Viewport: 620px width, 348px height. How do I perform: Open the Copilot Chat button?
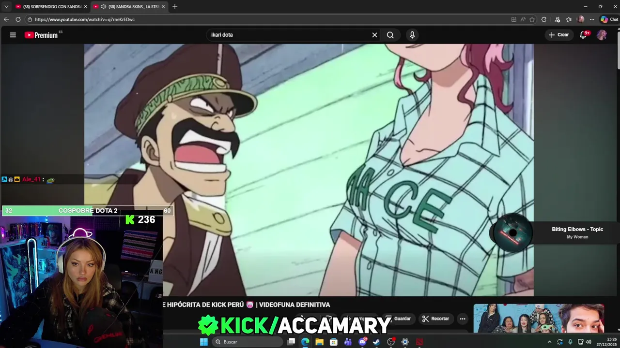pos(609,19)
